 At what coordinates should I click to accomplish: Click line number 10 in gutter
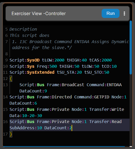point(5,66)
